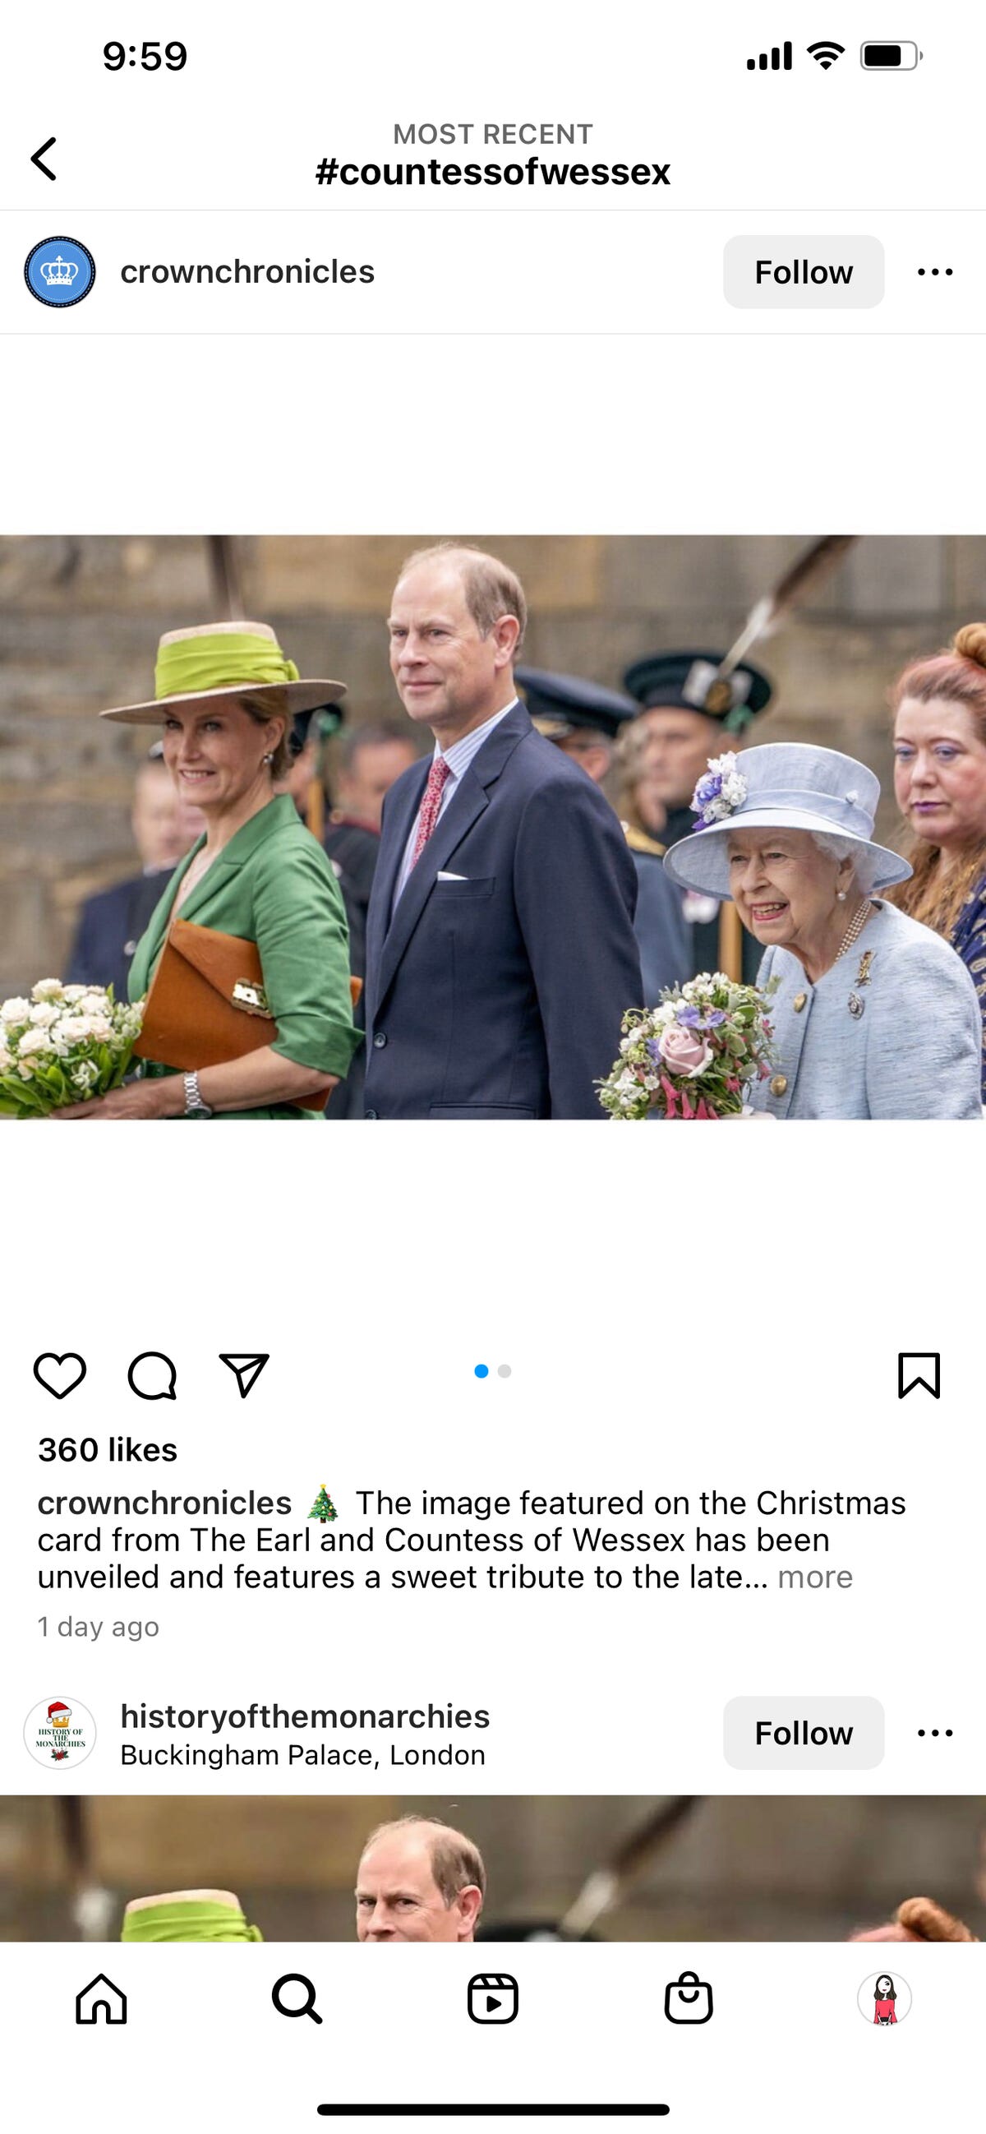Image resolution: width=986 pixels, height=2134 pixels.
Task: Expand caption by tapping more
Action: [x=814, y=1577]
